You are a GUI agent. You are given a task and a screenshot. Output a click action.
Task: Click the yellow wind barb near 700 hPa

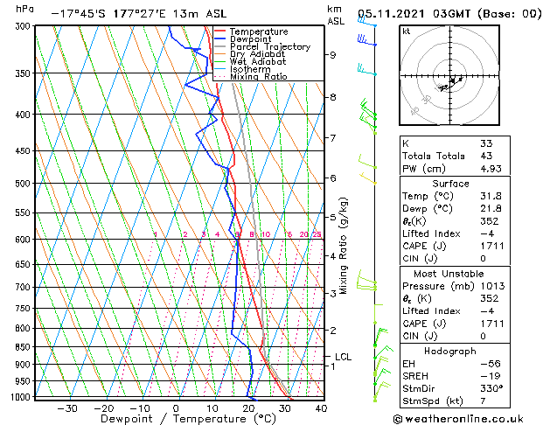tap(367, 285)
